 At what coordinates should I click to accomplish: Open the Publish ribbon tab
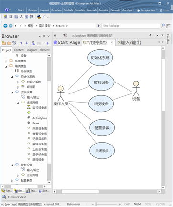(x=68, y=10)
